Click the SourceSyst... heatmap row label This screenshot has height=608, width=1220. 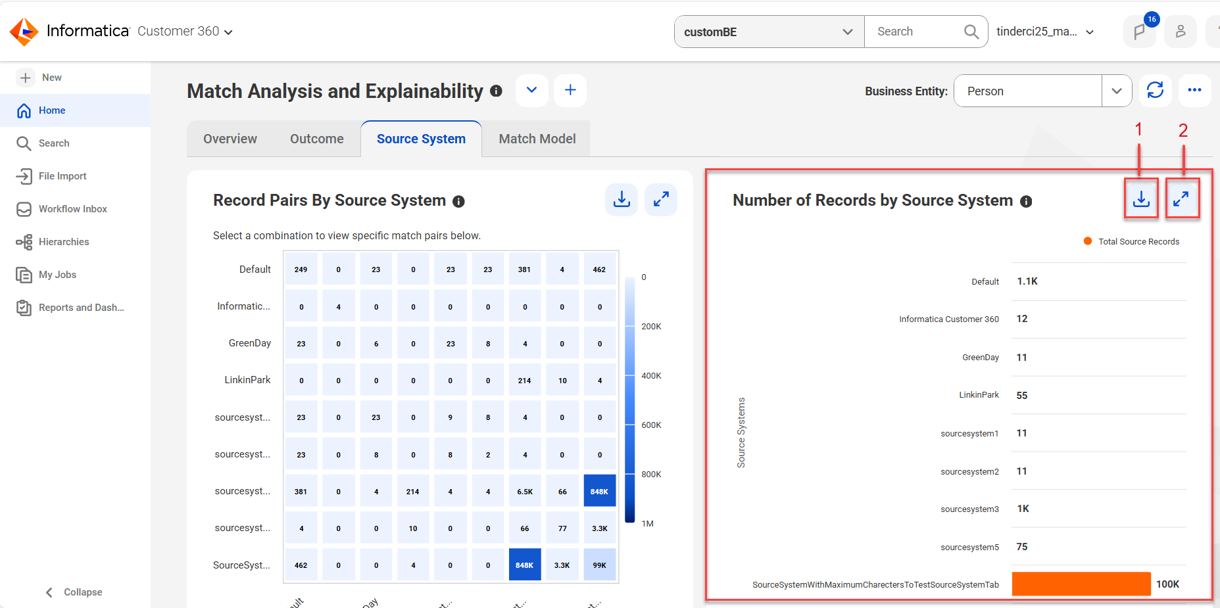click(241, 565)
